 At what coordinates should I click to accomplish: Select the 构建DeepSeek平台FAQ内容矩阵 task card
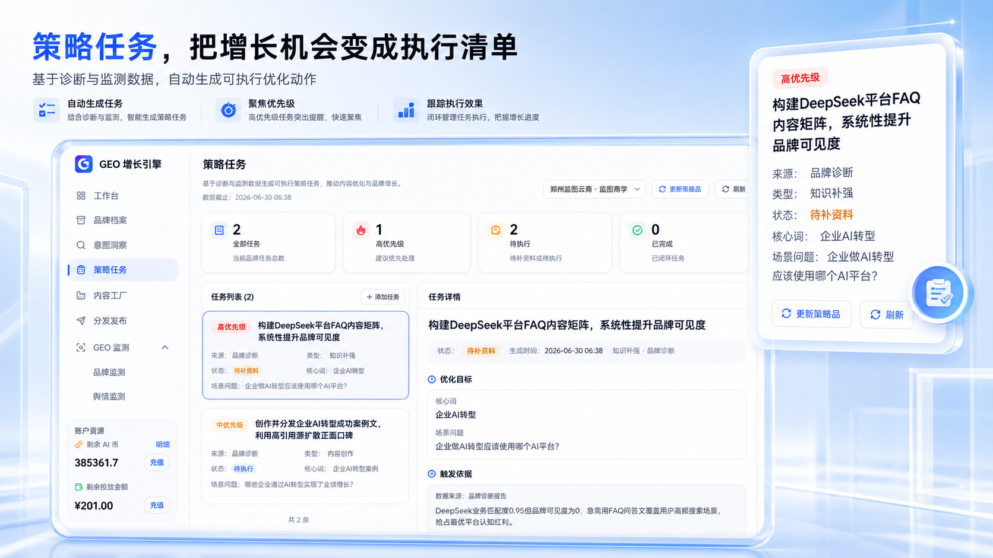306,355
